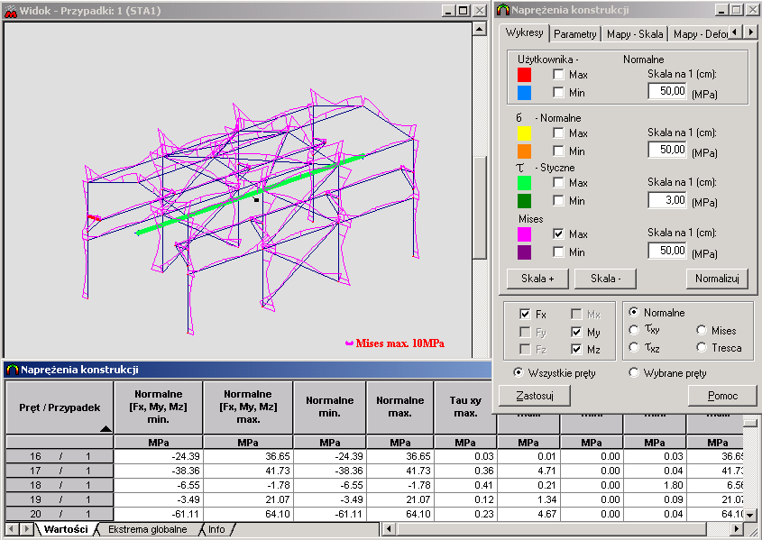The width and height of the screenshot is (762, 540).
Task: Open Ekstrema globalne sheet tab
Action: click(x=147, y=529)
